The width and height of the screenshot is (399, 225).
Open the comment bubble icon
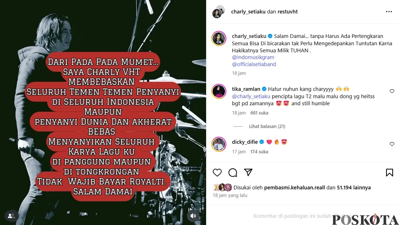(233, 172)
